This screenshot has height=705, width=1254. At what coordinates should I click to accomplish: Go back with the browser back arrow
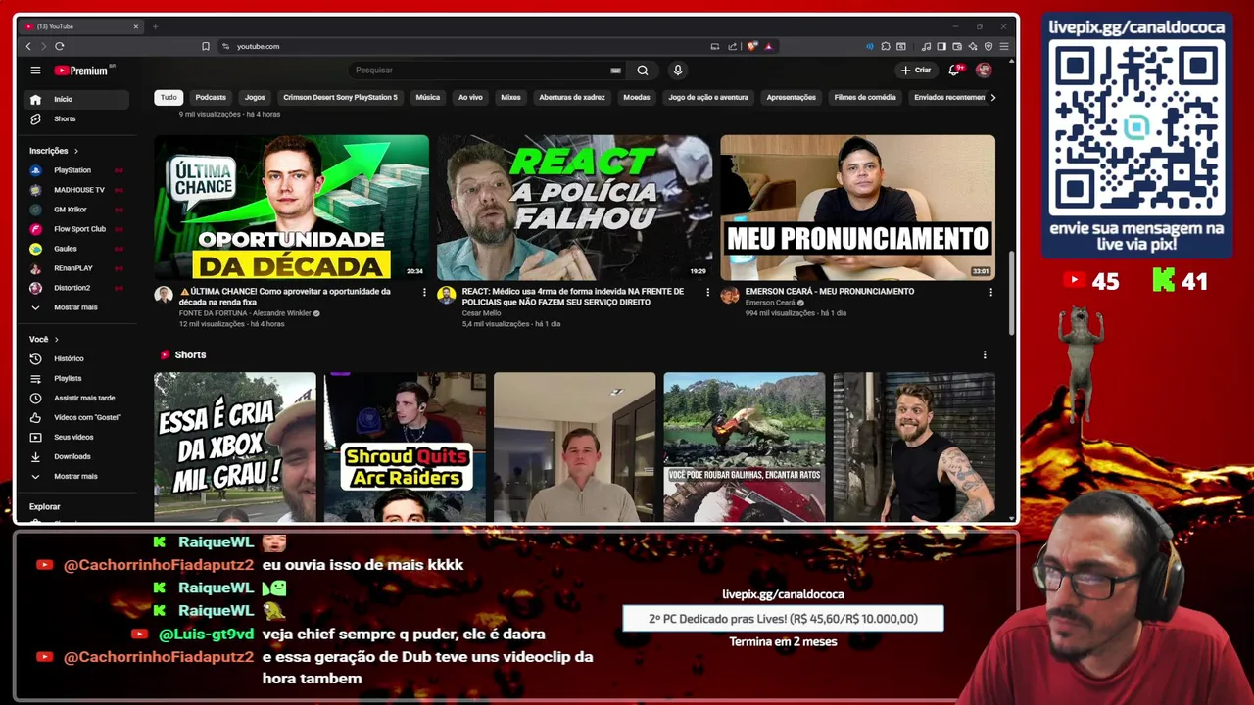point(28,46)
